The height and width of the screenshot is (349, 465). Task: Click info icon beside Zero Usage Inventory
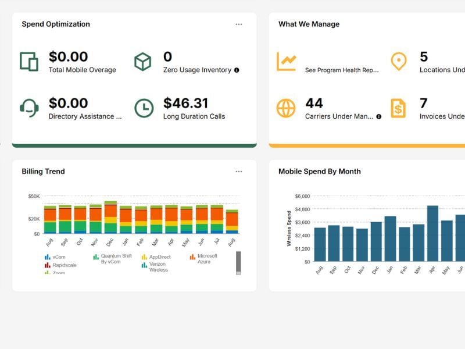click(237, 70)
